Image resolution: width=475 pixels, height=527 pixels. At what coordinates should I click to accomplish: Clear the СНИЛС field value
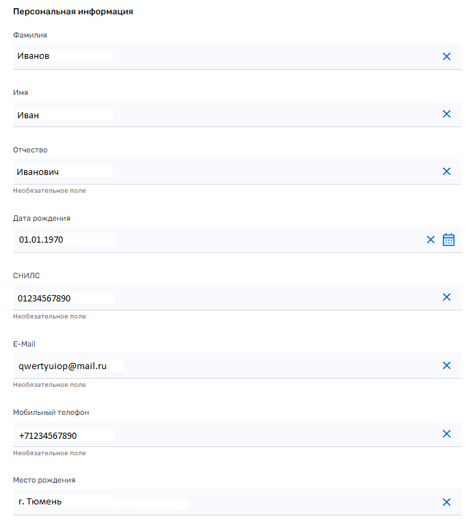coord(446,297)
